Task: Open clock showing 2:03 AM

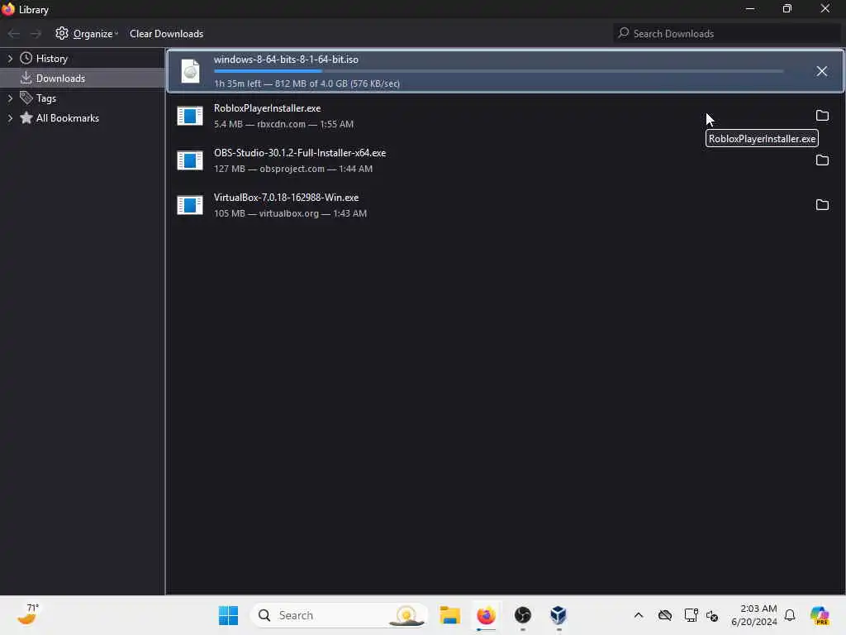Action: tap(754, 615)
